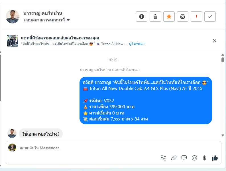Open the ad thumbnail image in banner
Screen dimensions: 226x171
(13, 41)
